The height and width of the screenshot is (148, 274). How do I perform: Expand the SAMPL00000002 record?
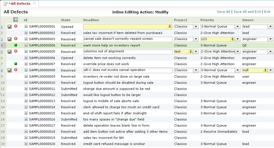[x=26, y=33]
